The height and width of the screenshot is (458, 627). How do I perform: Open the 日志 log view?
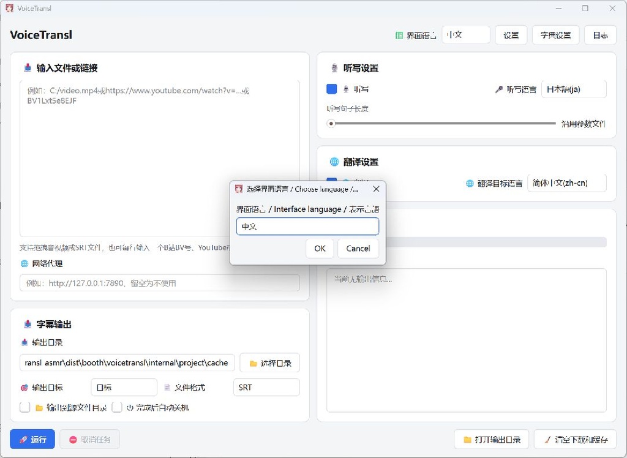click(x=600, y=35)
